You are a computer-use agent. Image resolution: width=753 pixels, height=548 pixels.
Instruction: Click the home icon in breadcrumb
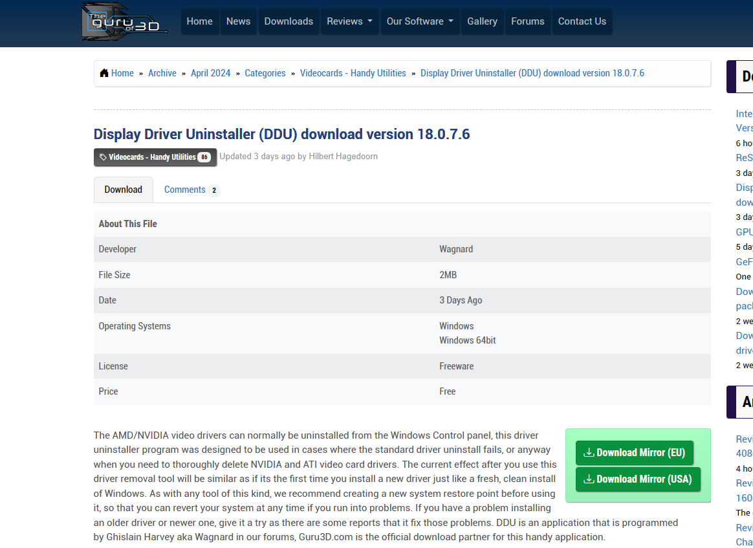point(104,73)
